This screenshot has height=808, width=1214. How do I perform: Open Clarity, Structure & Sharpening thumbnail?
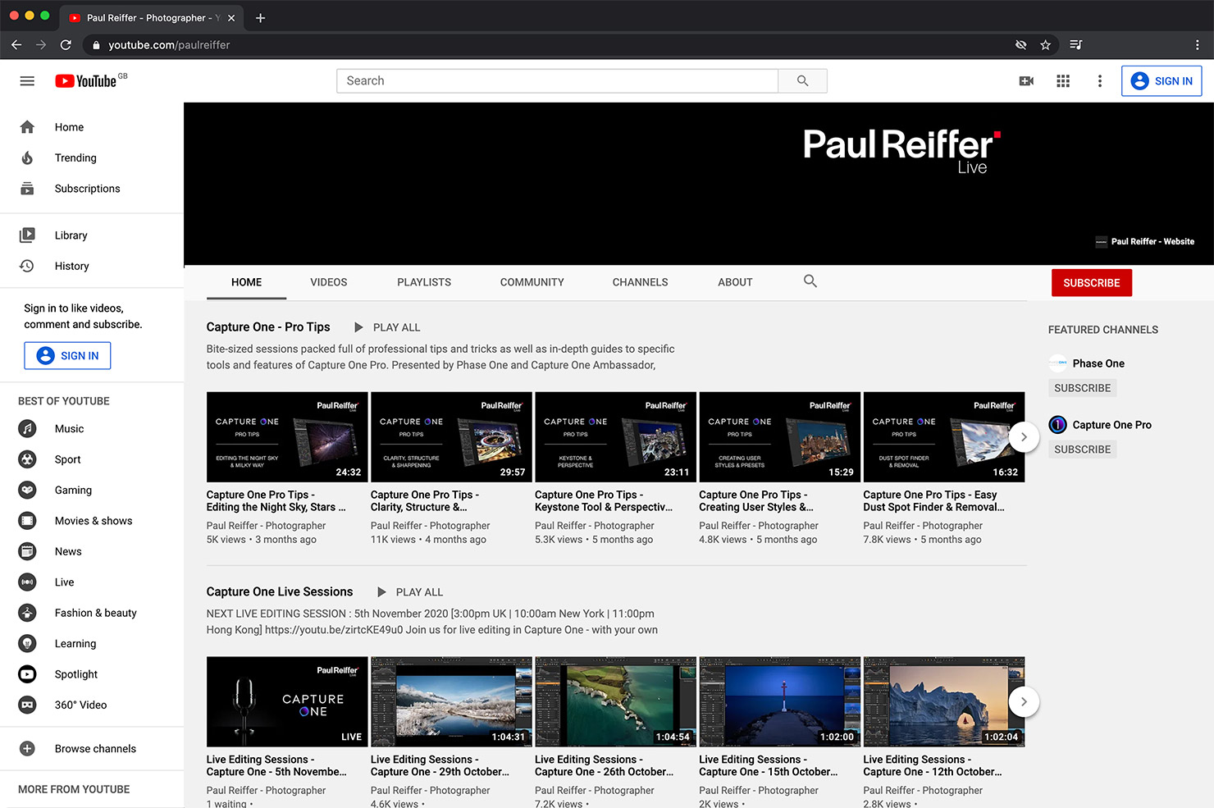tap(451, 437)
